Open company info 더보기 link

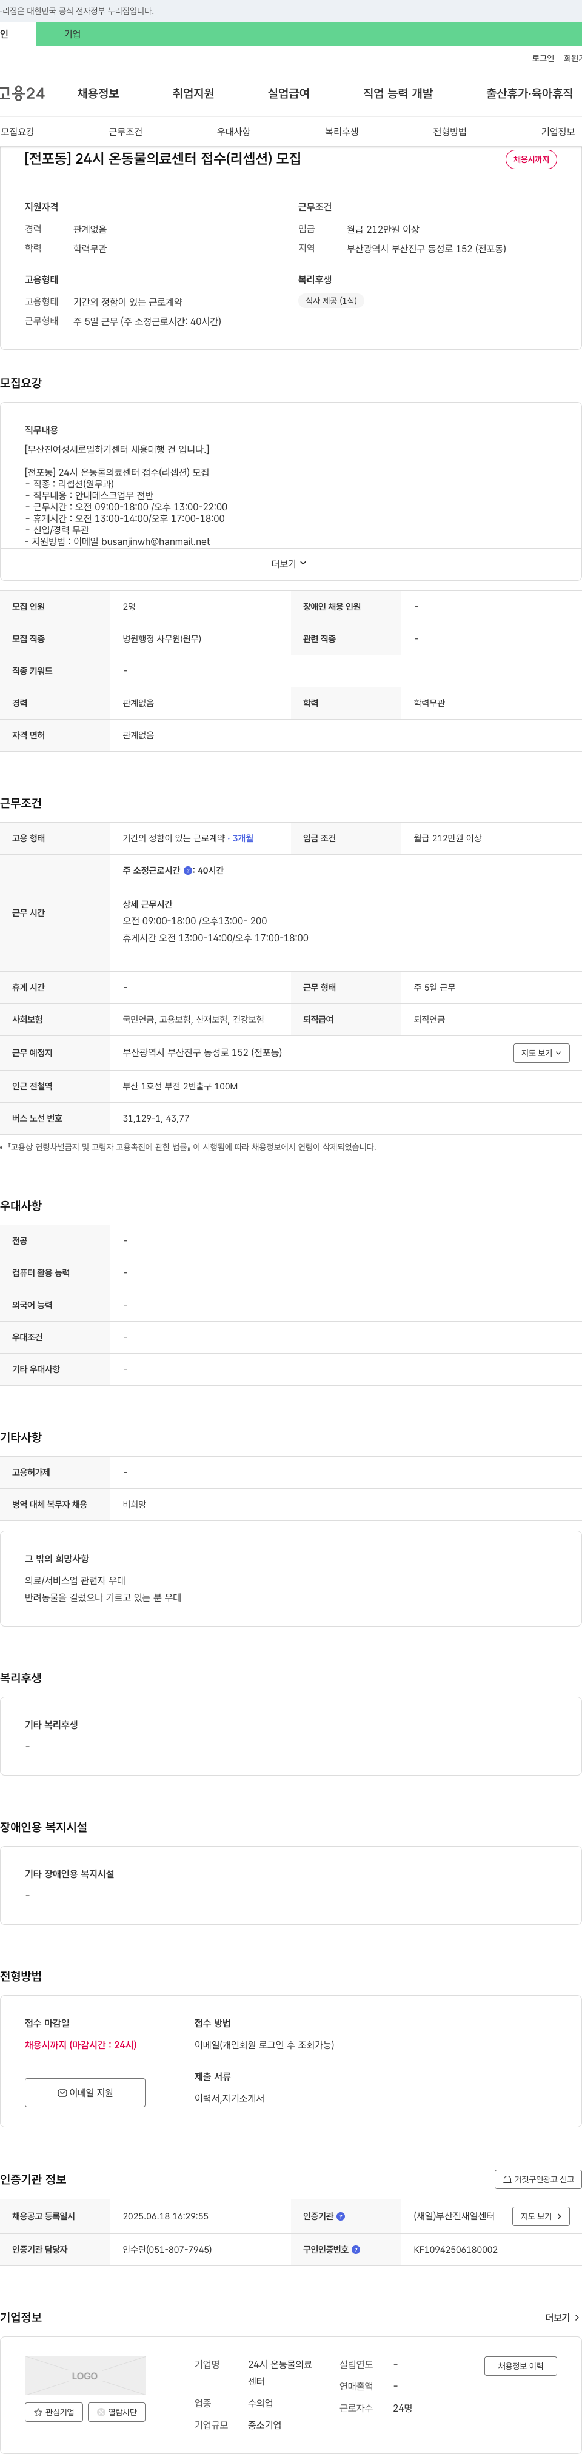[x=562, y=2317]
